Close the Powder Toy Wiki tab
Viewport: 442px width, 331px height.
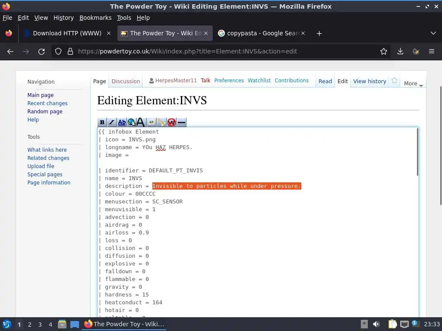(x=206, y=33)
